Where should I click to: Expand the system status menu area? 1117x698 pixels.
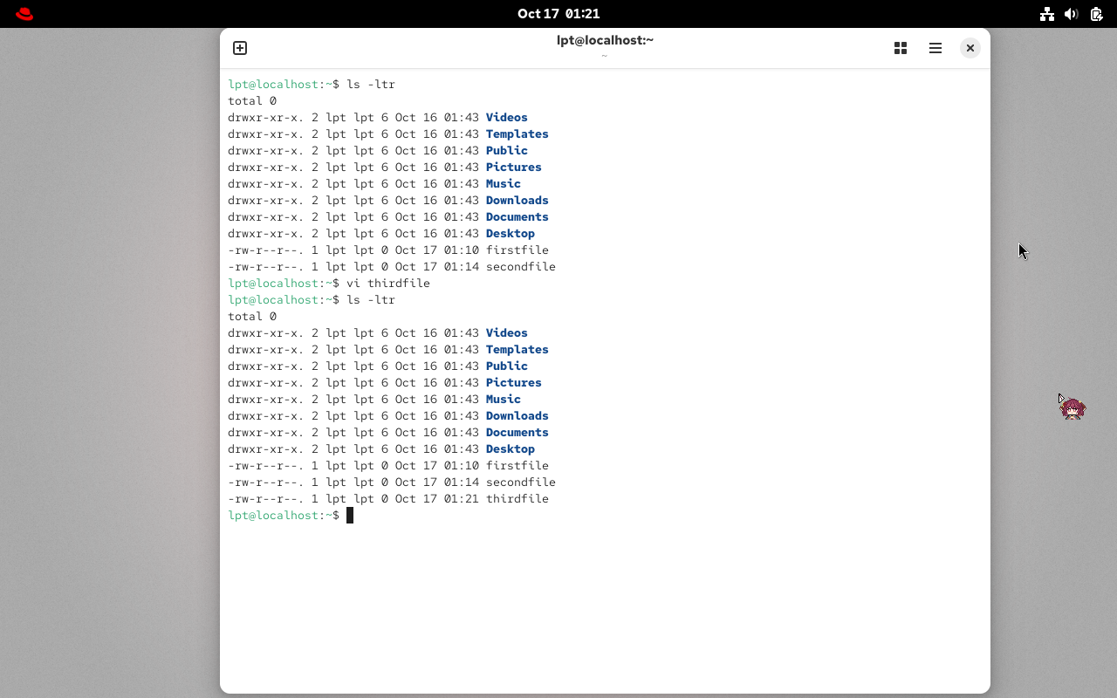tap(1072, 14)
